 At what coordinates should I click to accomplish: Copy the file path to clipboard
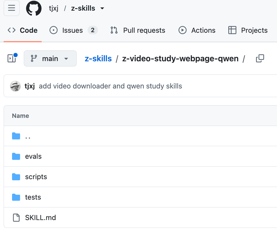tap(260, 59)
